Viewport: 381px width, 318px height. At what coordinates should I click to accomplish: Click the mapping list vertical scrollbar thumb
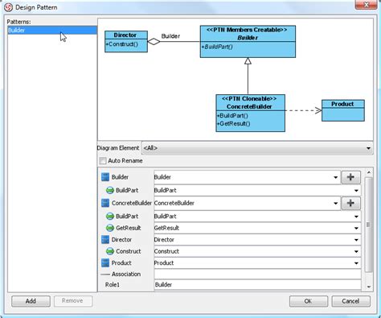[369, 225]
